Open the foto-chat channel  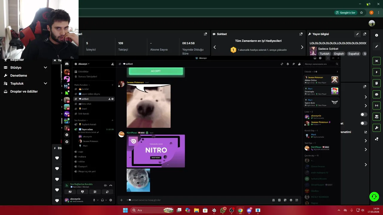(x=94, y=104)
